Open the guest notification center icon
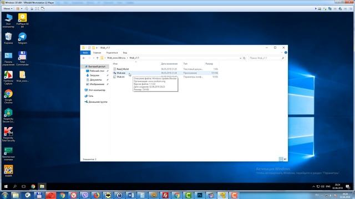The height and width of the screenshot is (199, 355). [x=348, y=187]
